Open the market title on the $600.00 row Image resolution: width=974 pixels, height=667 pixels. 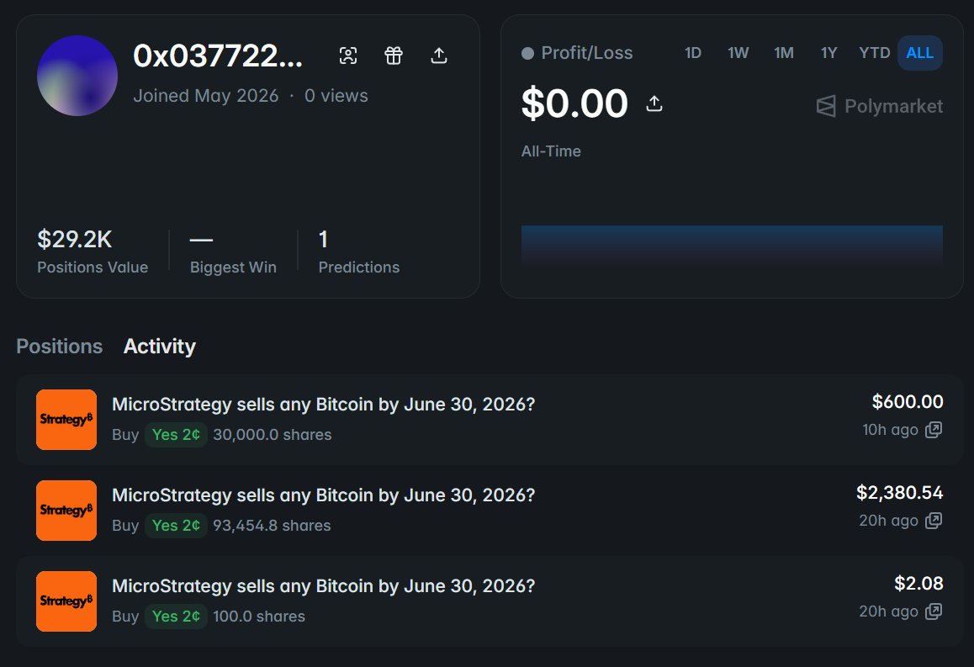323,405
